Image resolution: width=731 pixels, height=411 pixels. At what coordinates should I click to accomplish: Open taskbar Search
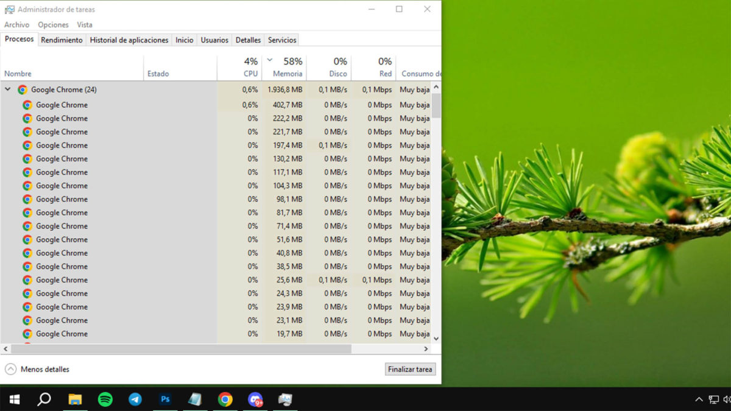tap(44, 399)
